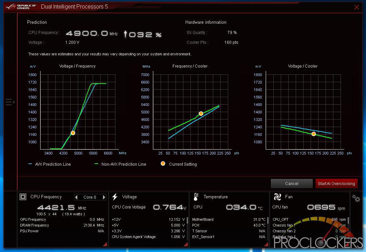Image resolution: width=366 pixels, height=252 pixels.
Task: Click the 'CPU_OPT' fan row label
Action: [x=280, y=219]
